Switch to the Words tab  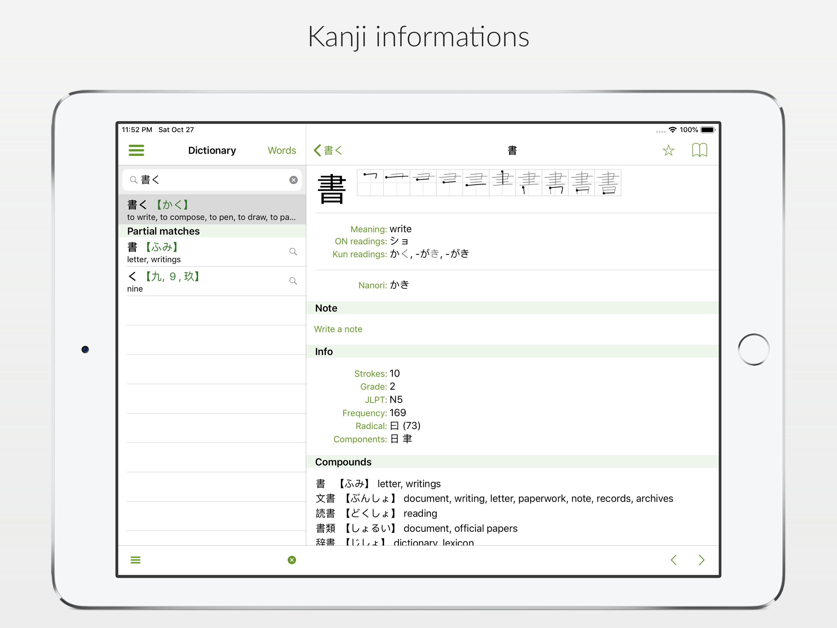[x=282, y=150]
